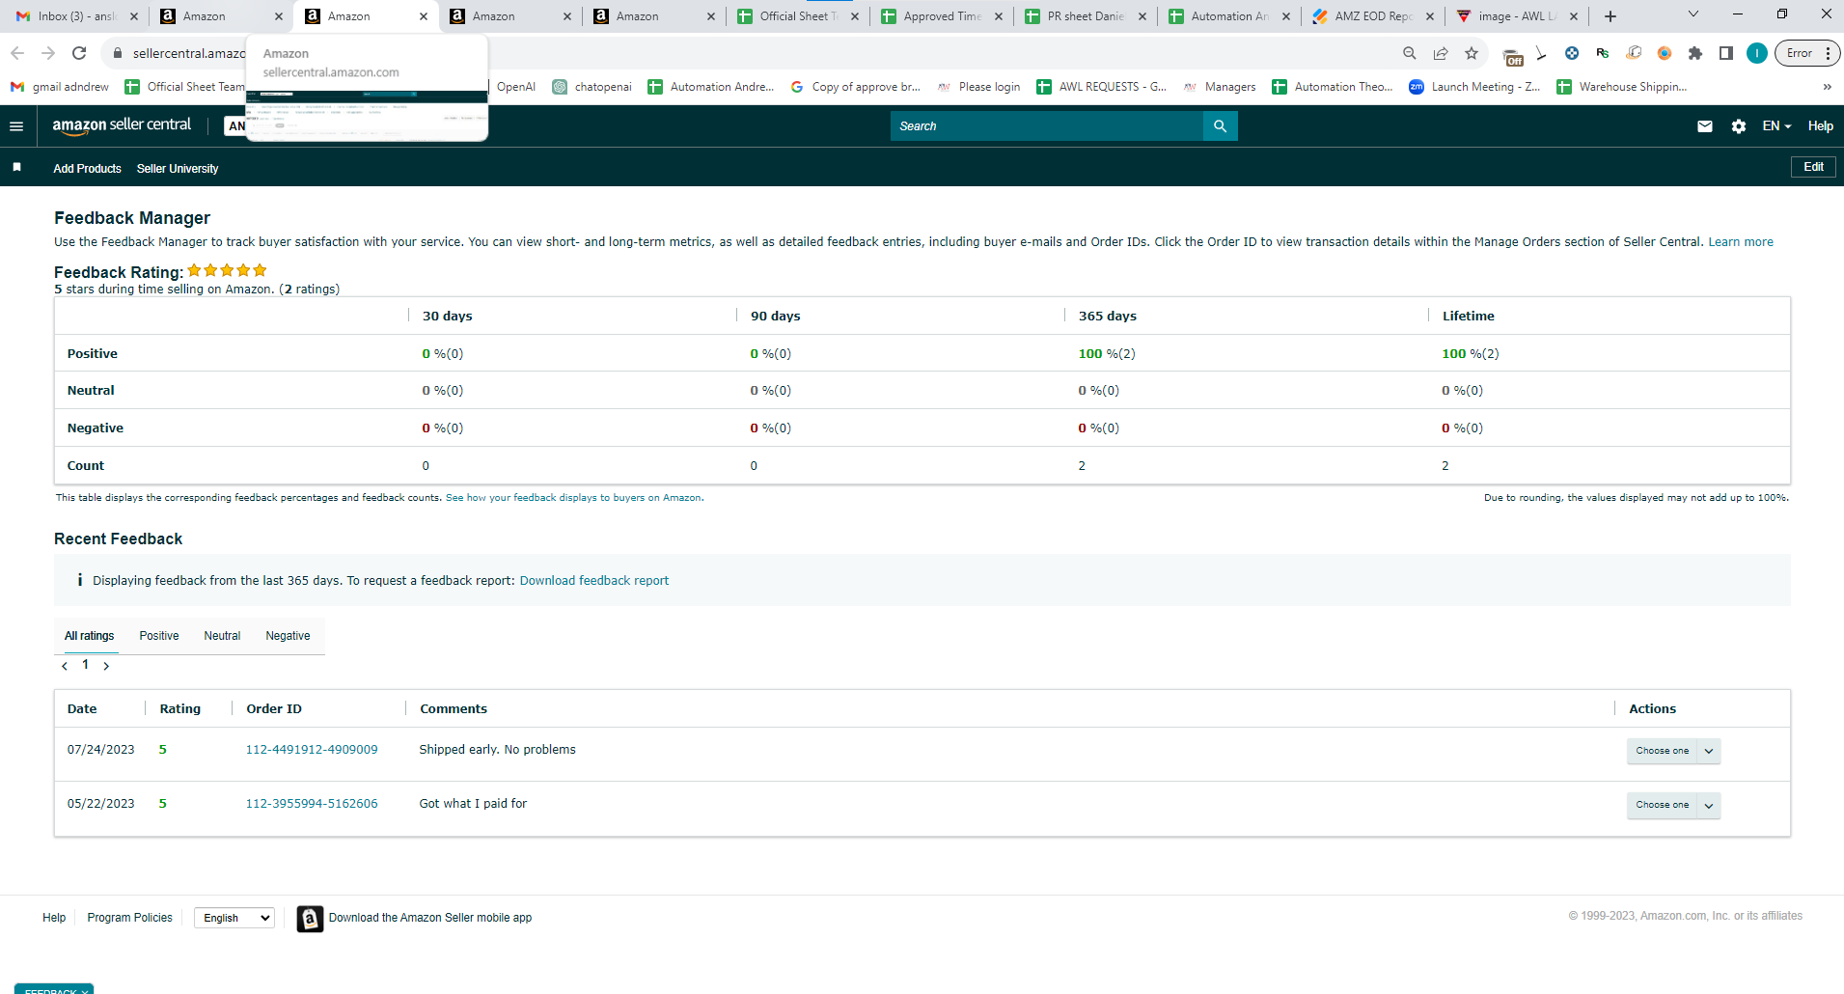Switch to the Positive feedback tab
Viewport: 1844px width, 994px height.
coord(159,636)
